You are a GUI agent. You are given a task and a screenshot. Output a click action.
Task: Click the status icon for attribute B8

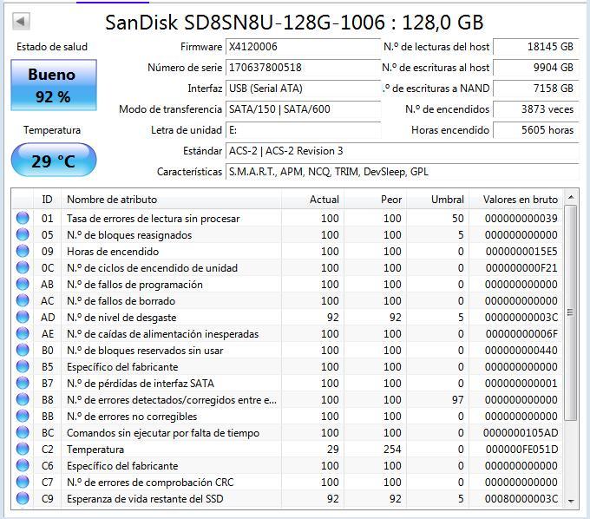(23, 400)
